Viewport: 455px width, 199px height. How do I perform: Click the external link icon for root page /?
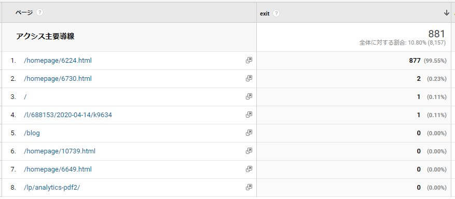click(249, 96)
